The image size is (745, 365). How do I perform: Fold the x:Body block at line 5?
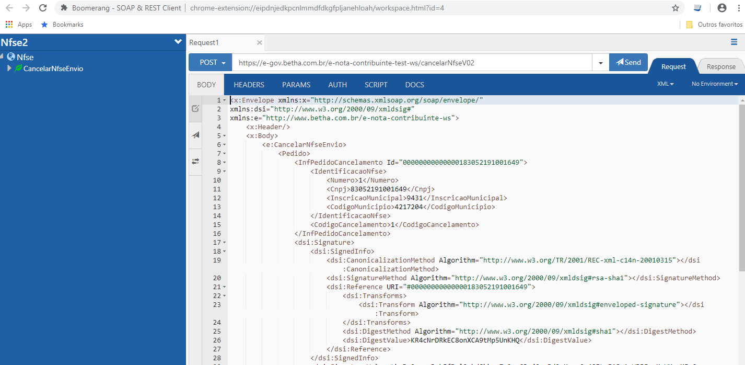(x=225, y=136)
